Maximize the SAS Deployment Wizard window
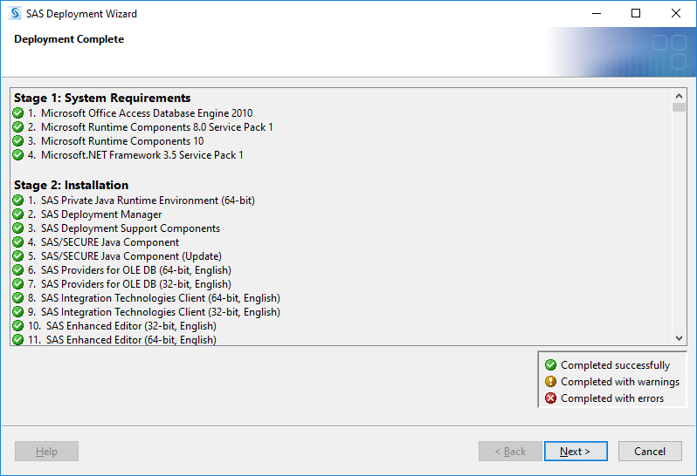The height and width of the screenshot is (476, 697). click(x=636, y=13)
